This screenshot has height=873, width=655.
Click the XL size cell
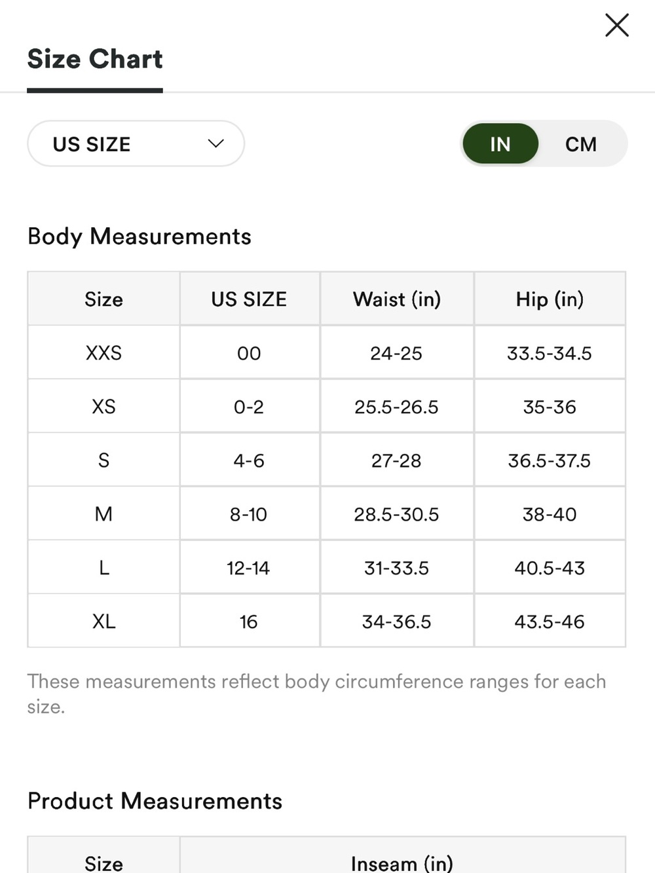(x=103, y=622)
